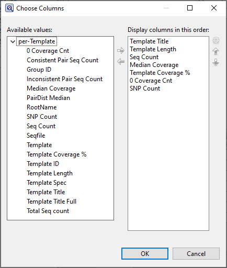The image size is (227, 268).
Task: Select RootName from available values
Action: pyautogui.click(x=42, y=107)
